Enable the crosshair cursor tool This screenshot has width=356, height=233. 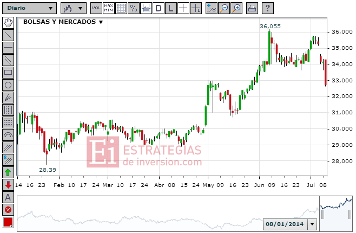click(x=183, y=9)
